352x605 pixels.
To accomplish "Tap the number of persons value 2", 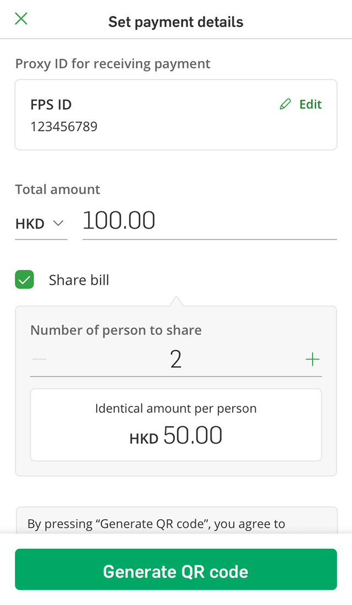I will click(176, 360).
